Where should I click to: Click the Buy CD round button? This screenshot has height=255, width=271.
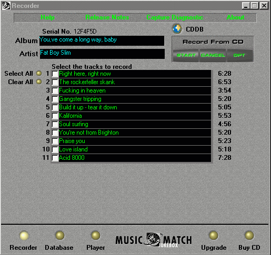[249, 236]
